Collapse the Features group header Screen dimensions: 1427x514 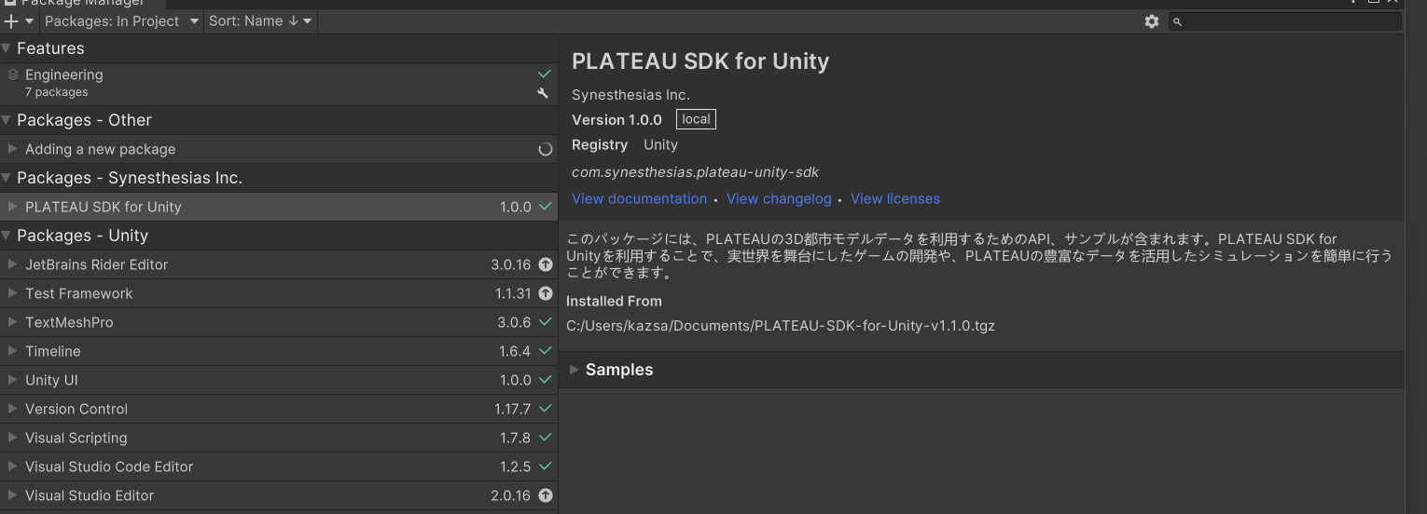[7, 48]
